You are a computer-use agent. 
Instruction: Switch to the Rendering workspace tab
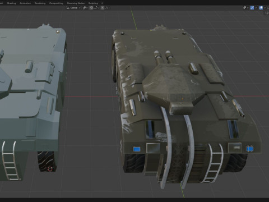point(40,3)
